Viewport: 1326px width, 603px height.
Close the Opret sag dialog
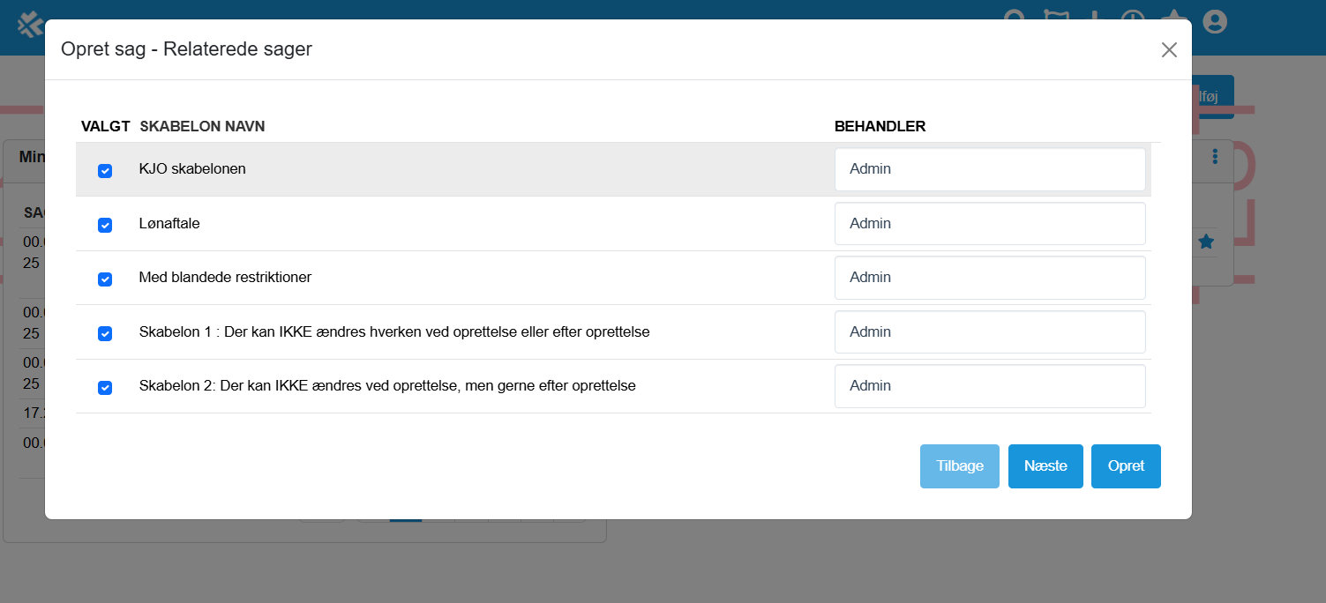pyautogui.click(x=1169, y=50)
